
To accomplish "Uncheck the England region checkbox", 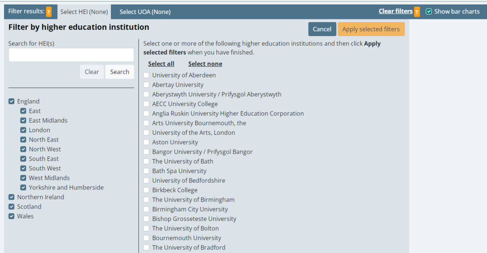I will click(x=12, y=101).
